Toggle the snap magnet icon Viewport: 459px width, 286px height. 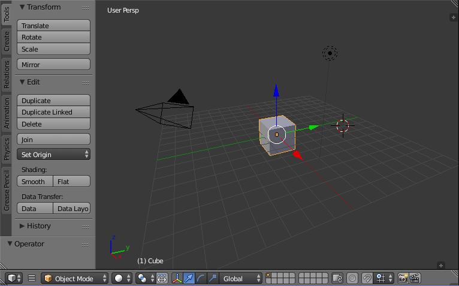(367, 278)
